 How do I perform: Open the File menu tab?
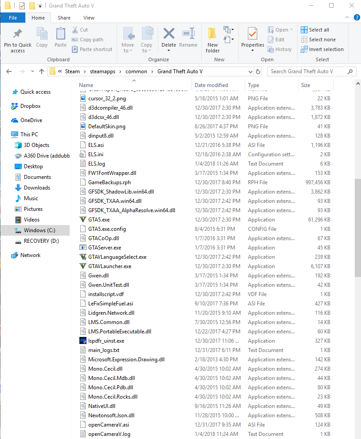[x=13, y=18]
